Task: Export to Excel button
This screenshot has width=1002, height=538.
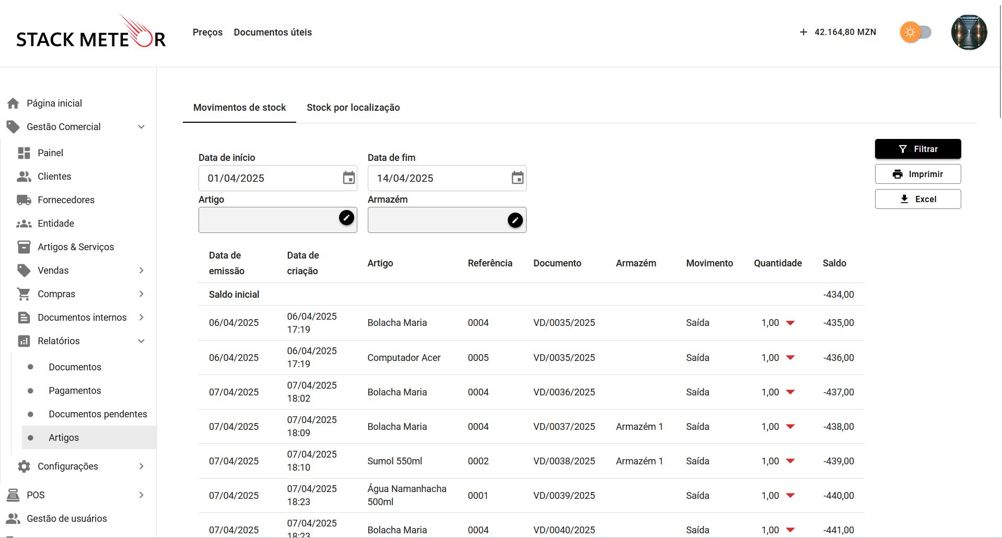Action: coord(918,199)
